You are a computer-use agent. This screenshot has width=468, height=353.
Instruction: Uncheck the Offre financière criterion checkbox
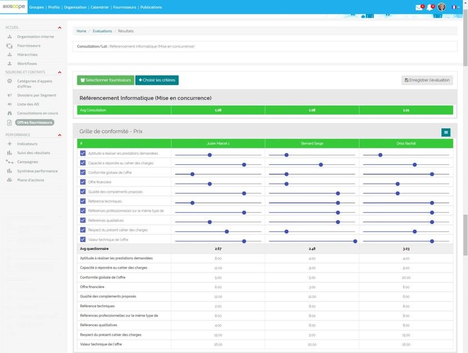[83, 182]
